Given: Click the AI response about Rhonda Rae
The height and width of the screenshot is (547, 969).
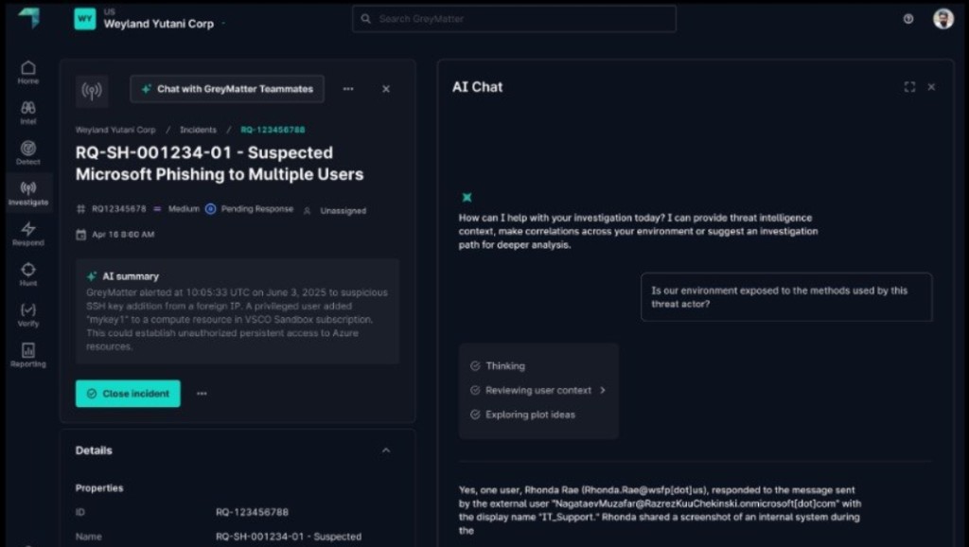Looking at the screenshot, I should [x=660, y=510].
